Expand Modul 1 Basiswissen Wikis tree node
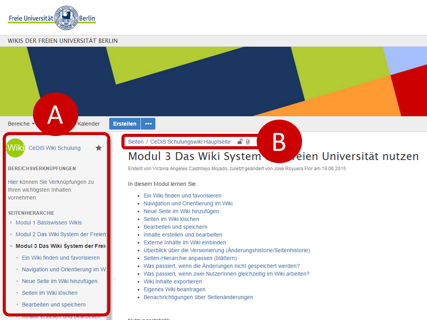427x320 pixels. (x=11, y=222)
